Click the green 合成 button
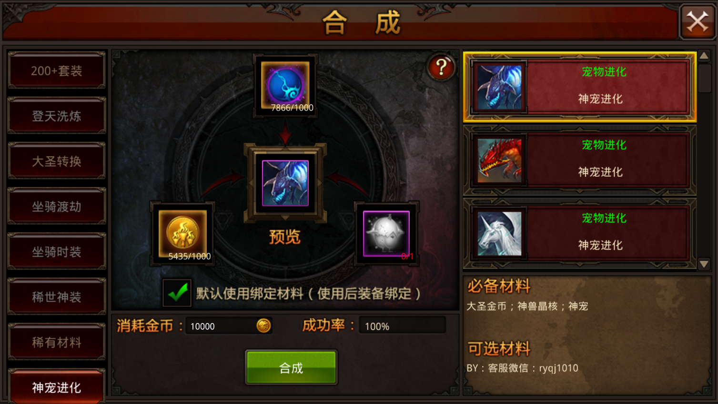 coord(291,367)
